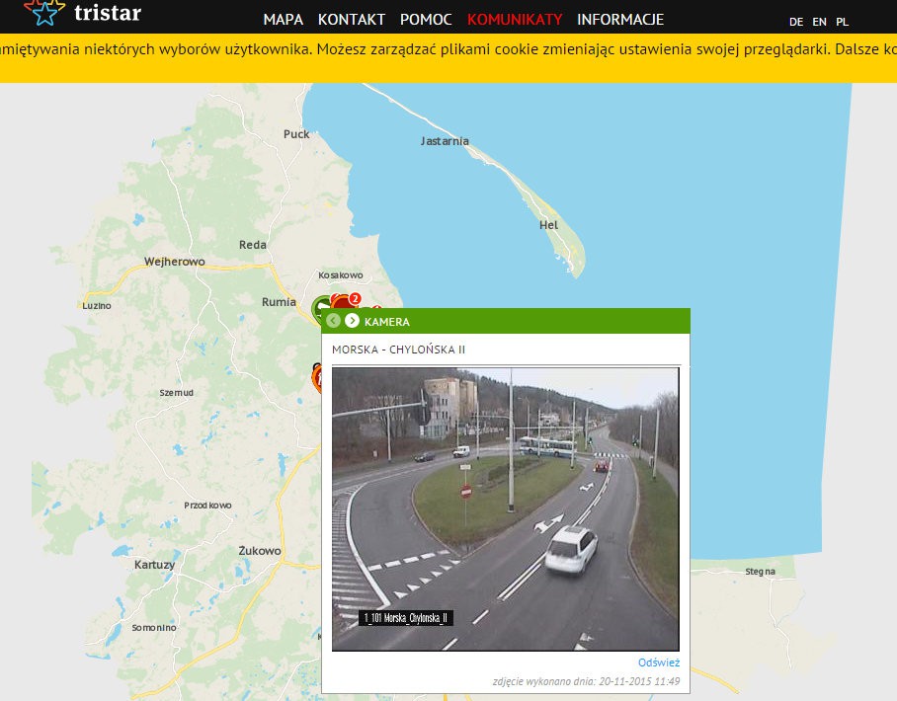The width and height of the screenshot is (897, 701).
Task: Click the KAMERA popup header title
Action: (386, 322)
